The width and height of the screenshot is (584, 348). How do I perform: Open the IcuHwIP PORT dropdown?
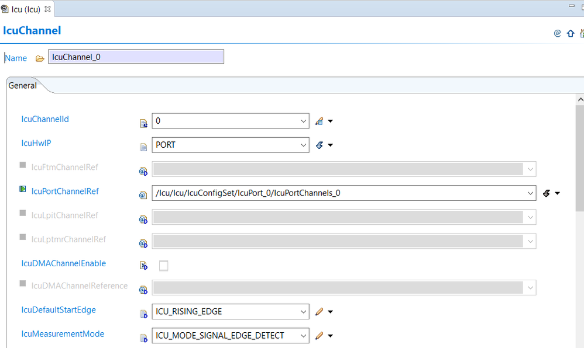click(x=303, y=145)
